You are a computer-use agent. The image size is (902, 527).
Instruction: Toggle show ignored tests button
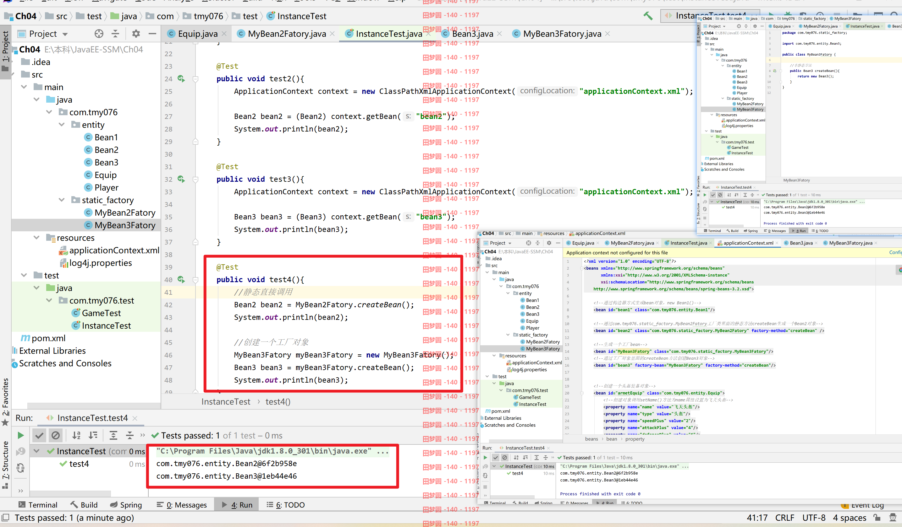(56, 435)
